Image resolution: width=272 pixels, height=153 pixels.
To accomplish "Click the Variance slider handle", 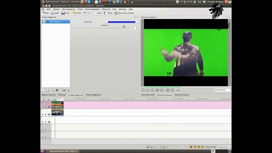I will click(80, 28).
